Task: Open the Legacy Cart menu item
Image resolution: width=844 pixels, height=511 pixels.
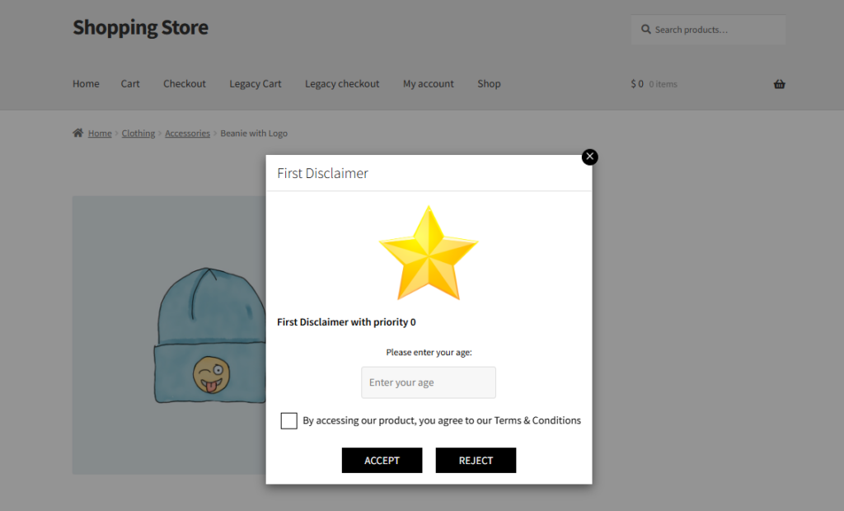Action: [256, 84]
